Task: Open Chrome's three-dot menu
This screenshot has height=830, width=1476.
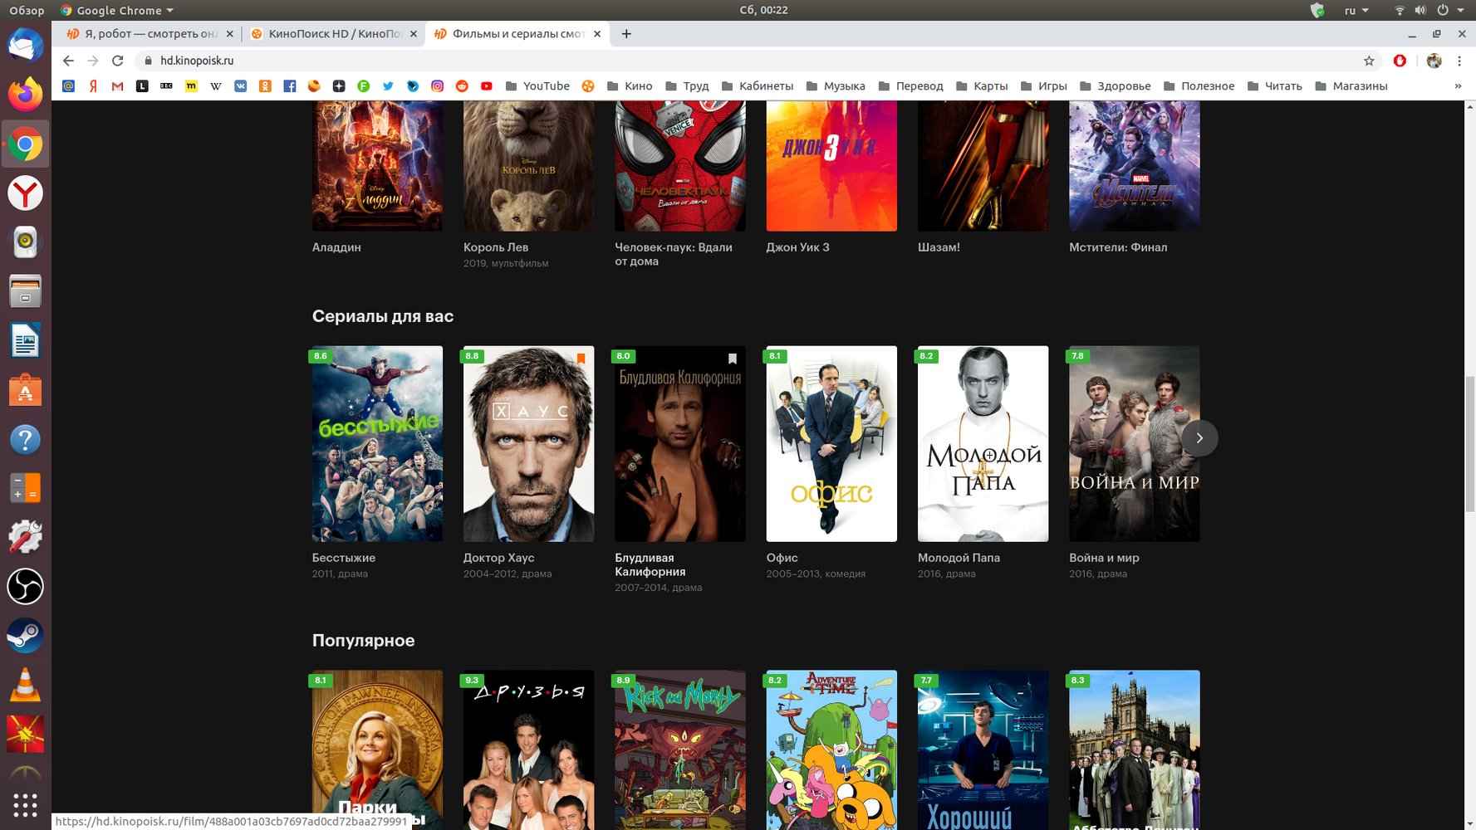Action: 1459,61
